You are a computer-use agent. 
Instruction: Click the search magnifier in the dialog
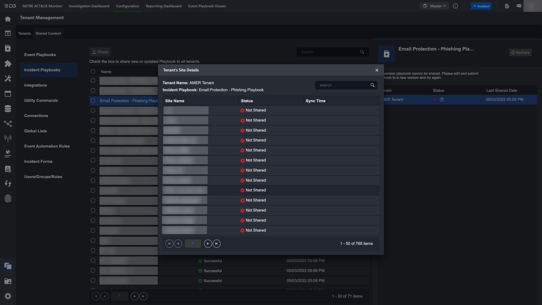pyautogui.click(x=372, y=85)
